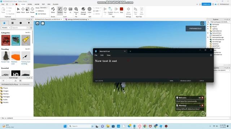Toggle the Toolbox button in ribbon

[60, 10]
